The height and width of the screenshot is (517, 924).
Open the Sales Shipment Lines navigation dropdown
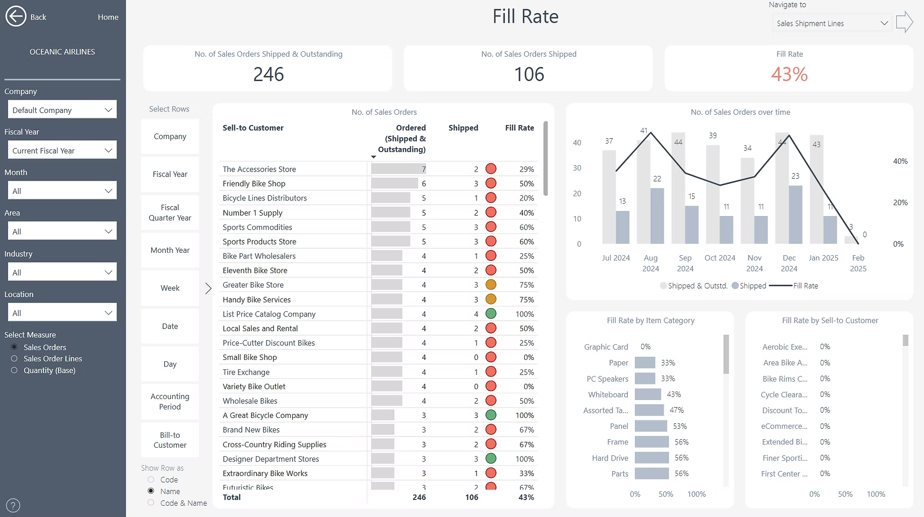click(x=831, y=23)
